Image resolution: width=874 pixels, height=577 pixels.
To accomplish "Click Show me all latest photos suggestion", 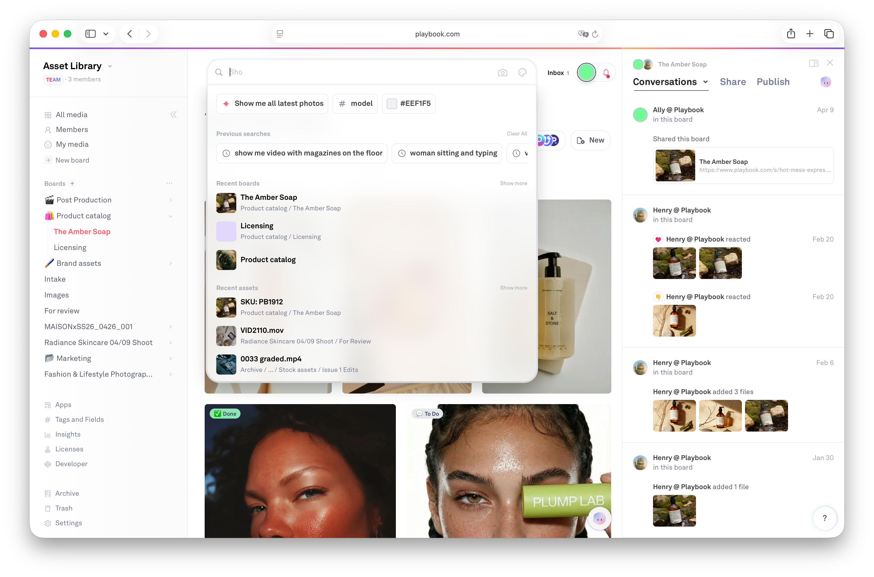I will click(x=272, y=103).
